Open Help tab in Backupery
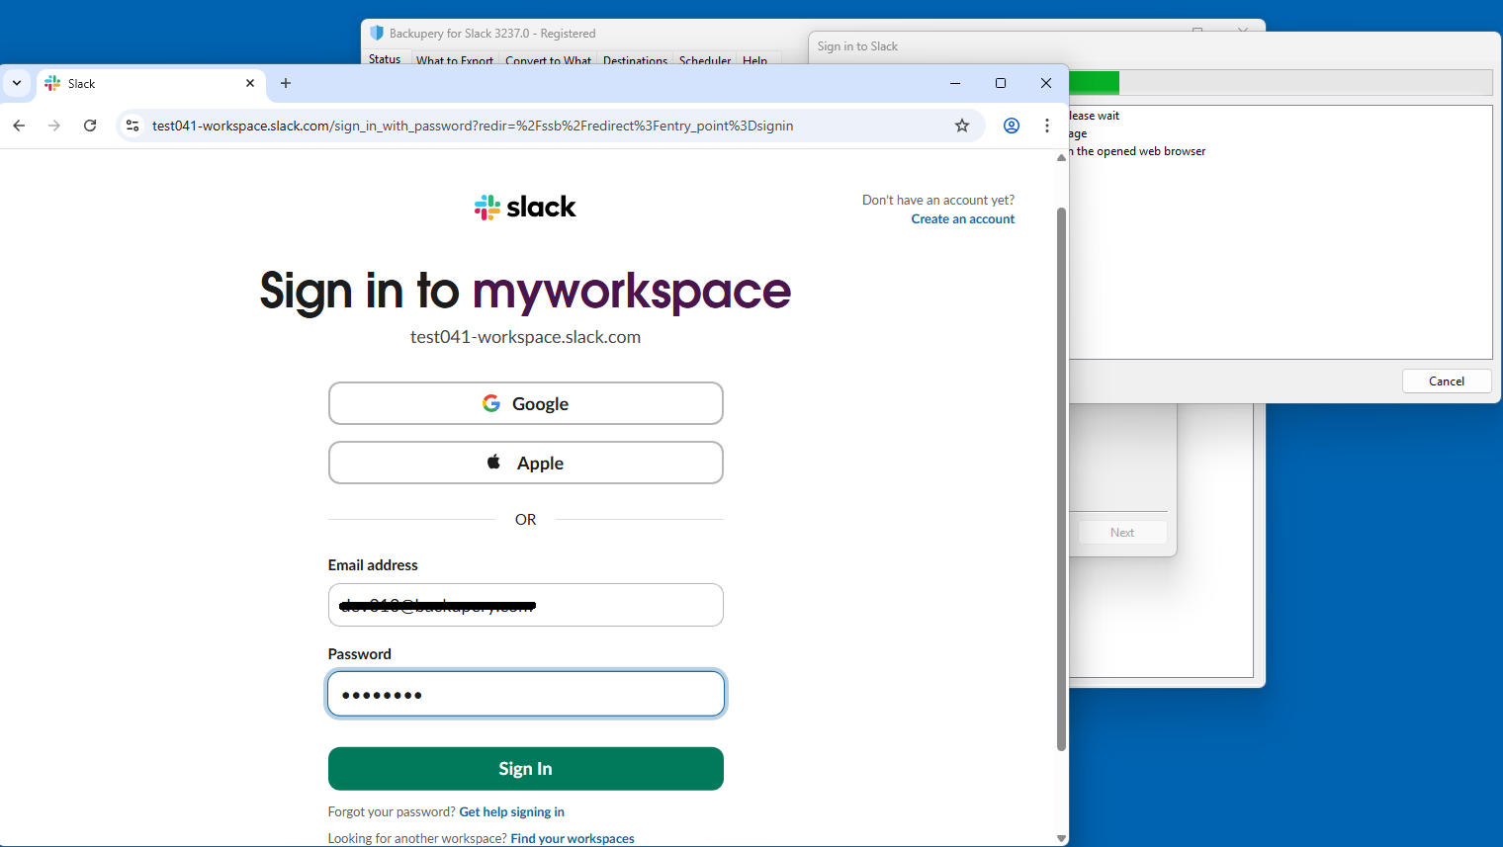The height and width of the screenshot is (847, 1503). [755, 60]
